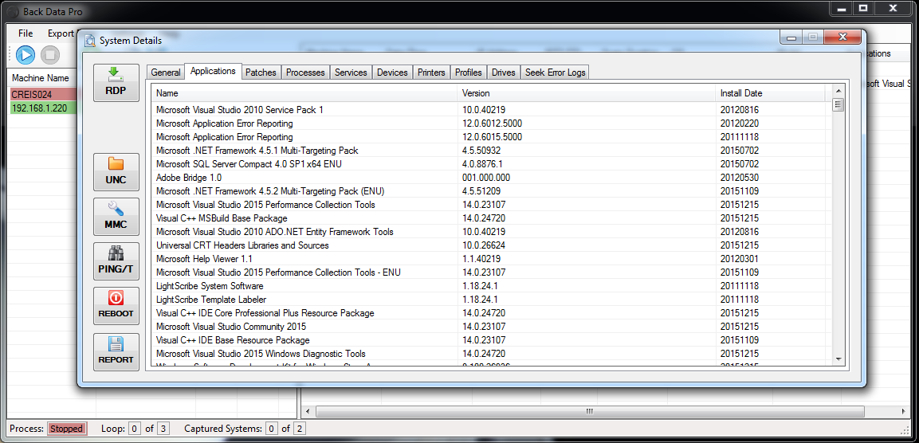Click install date 20120530 cell
Image resolution: width=919 pixels, height=443 pixels.
[x=740, y=178]
